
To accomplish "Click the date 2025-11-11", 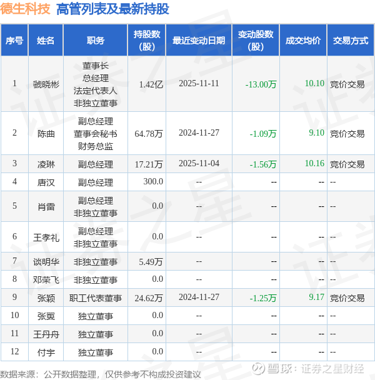I will coord(199,83).
